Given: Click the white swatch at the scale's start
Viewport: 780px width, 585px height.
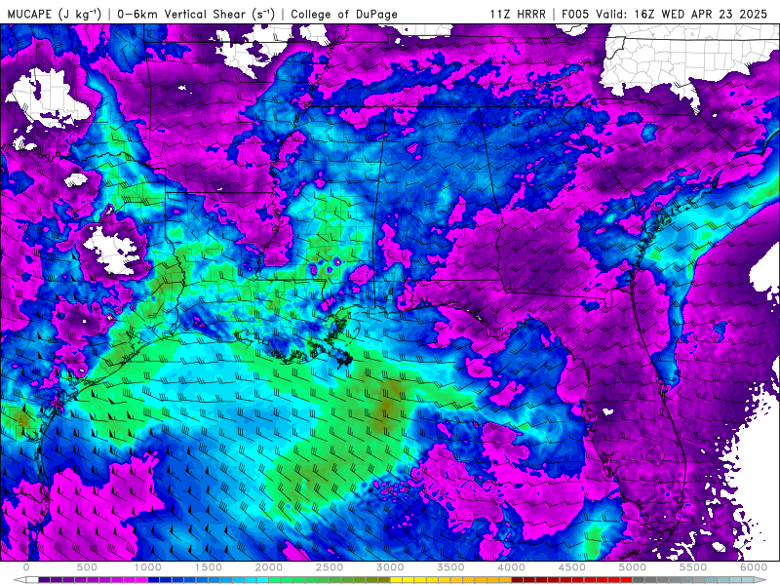Looking at the screenshot, I should 32,580.
